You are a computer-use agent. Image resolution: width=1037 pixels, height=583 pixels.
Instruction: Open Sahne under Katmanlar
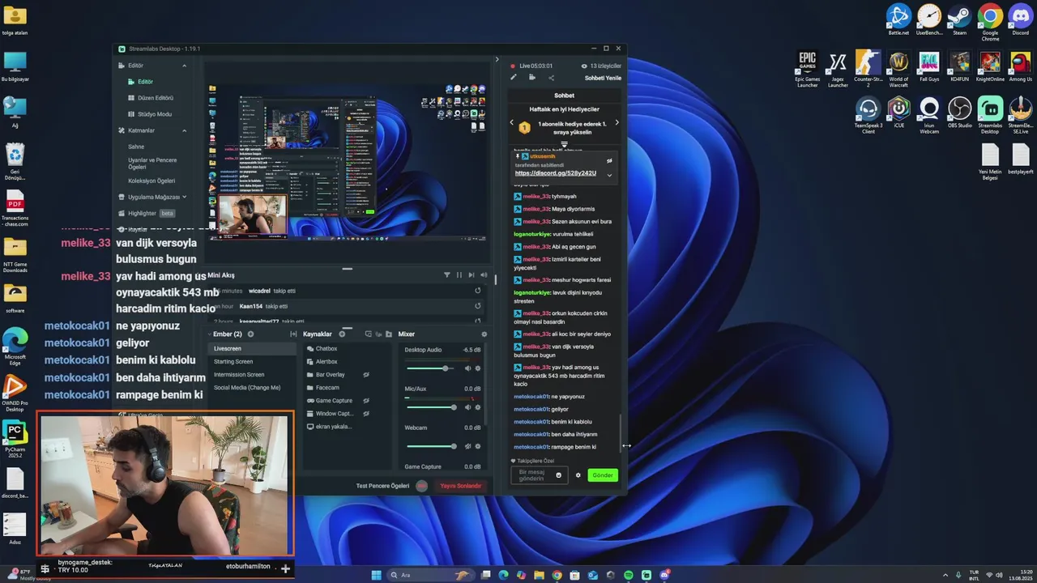[x=136, y=147]
